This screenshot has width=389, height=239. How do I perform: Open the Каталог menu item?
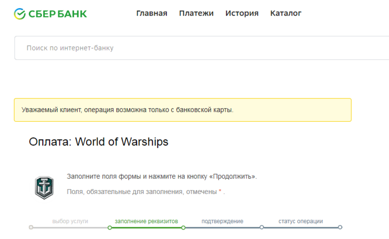coord(286,13)
